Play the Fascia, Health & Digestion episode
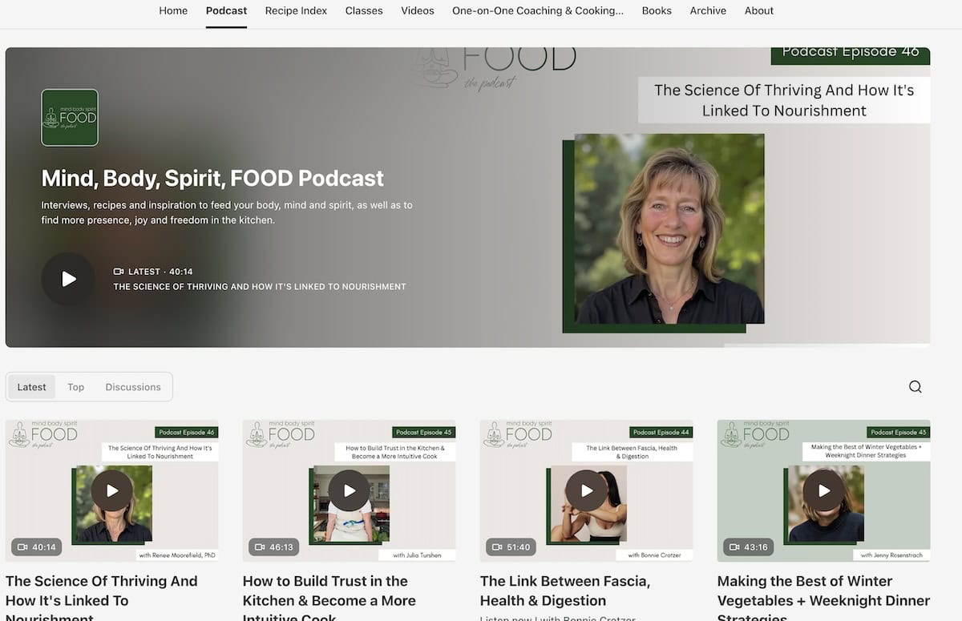 [x=586, y=490]
